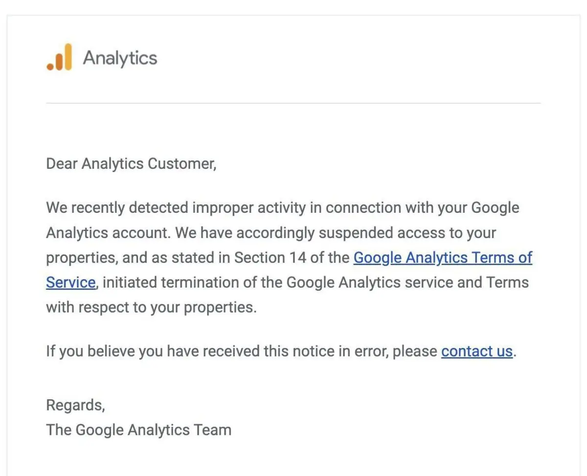
Task: Click the horizontal divider under the header
Action: (293, 103)
